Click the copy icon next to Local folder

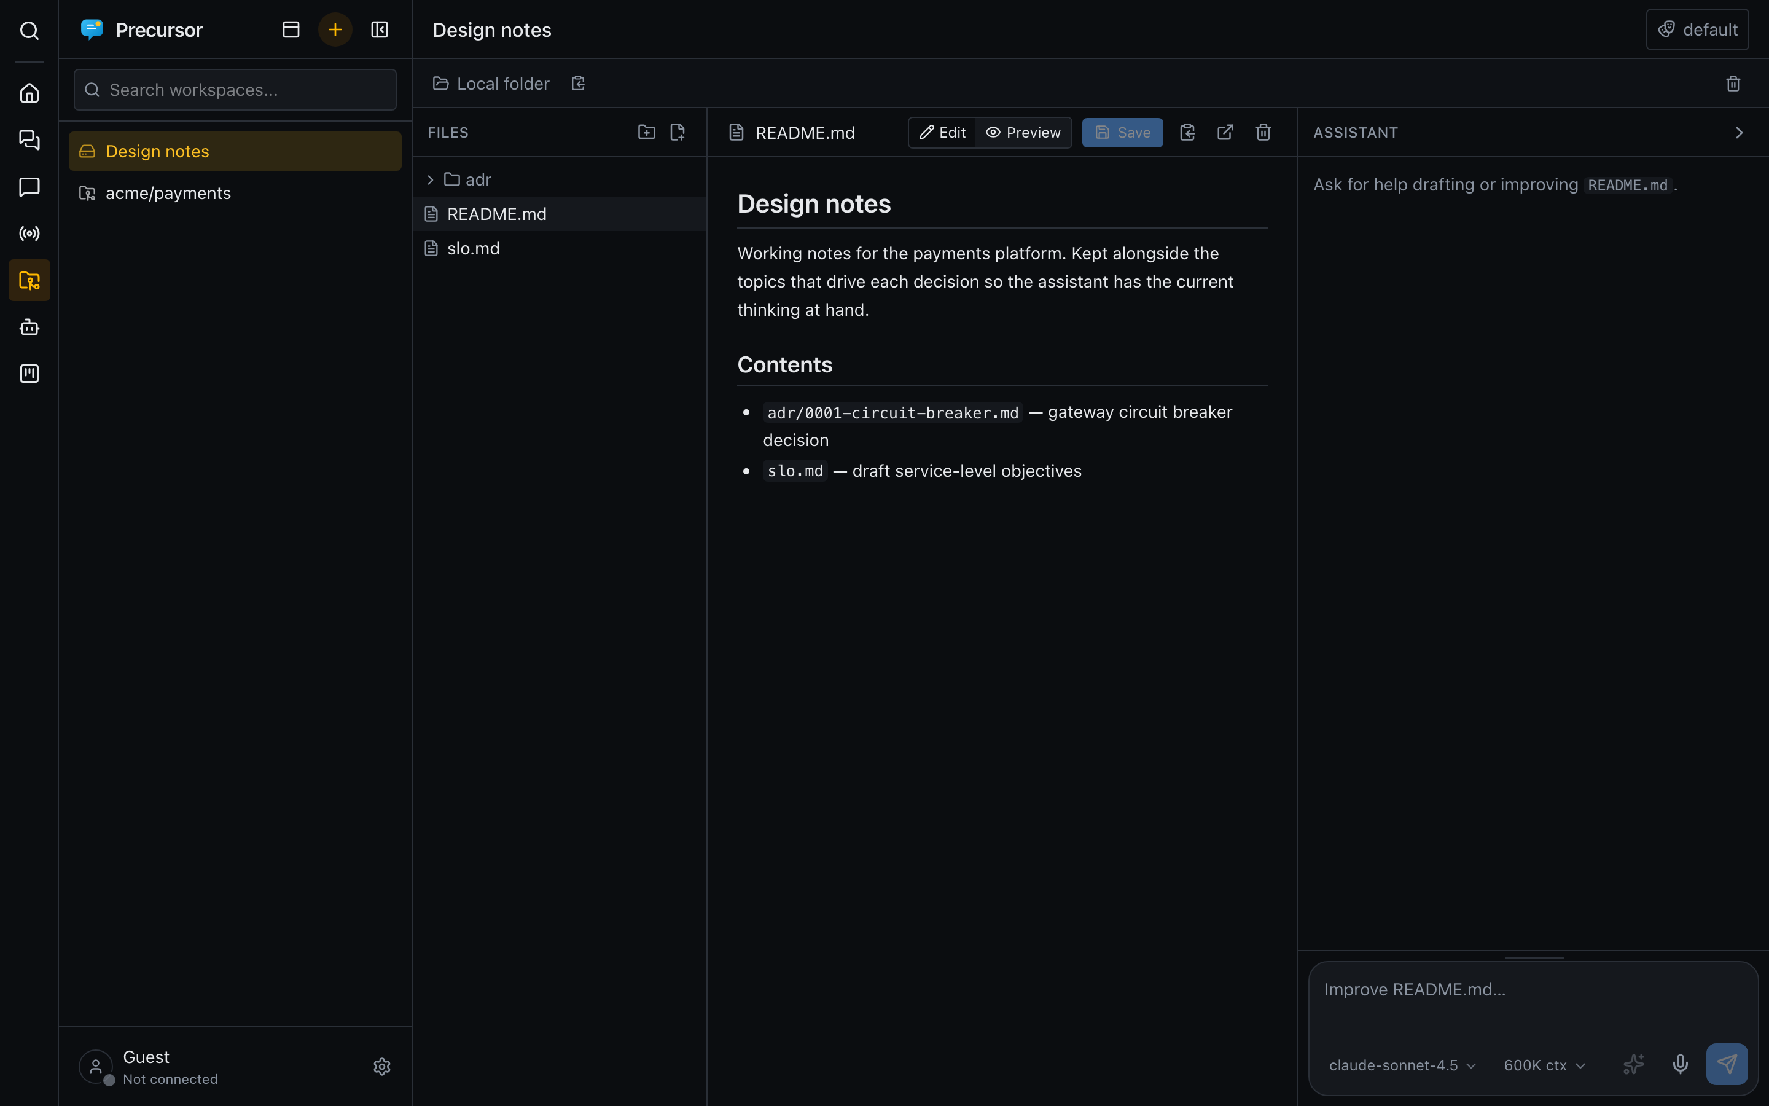pyautogui.click(x=578, y=84)
